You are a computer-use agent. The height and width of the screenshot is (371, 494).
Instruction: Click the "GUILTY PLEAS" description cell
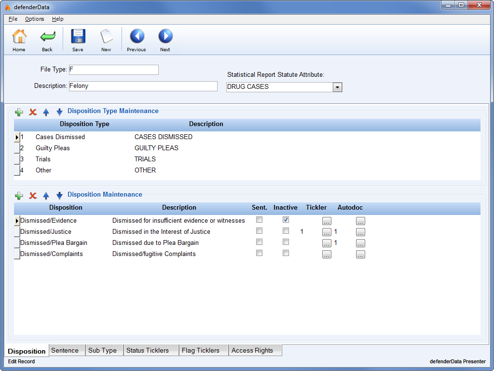[x=156, y=148]
